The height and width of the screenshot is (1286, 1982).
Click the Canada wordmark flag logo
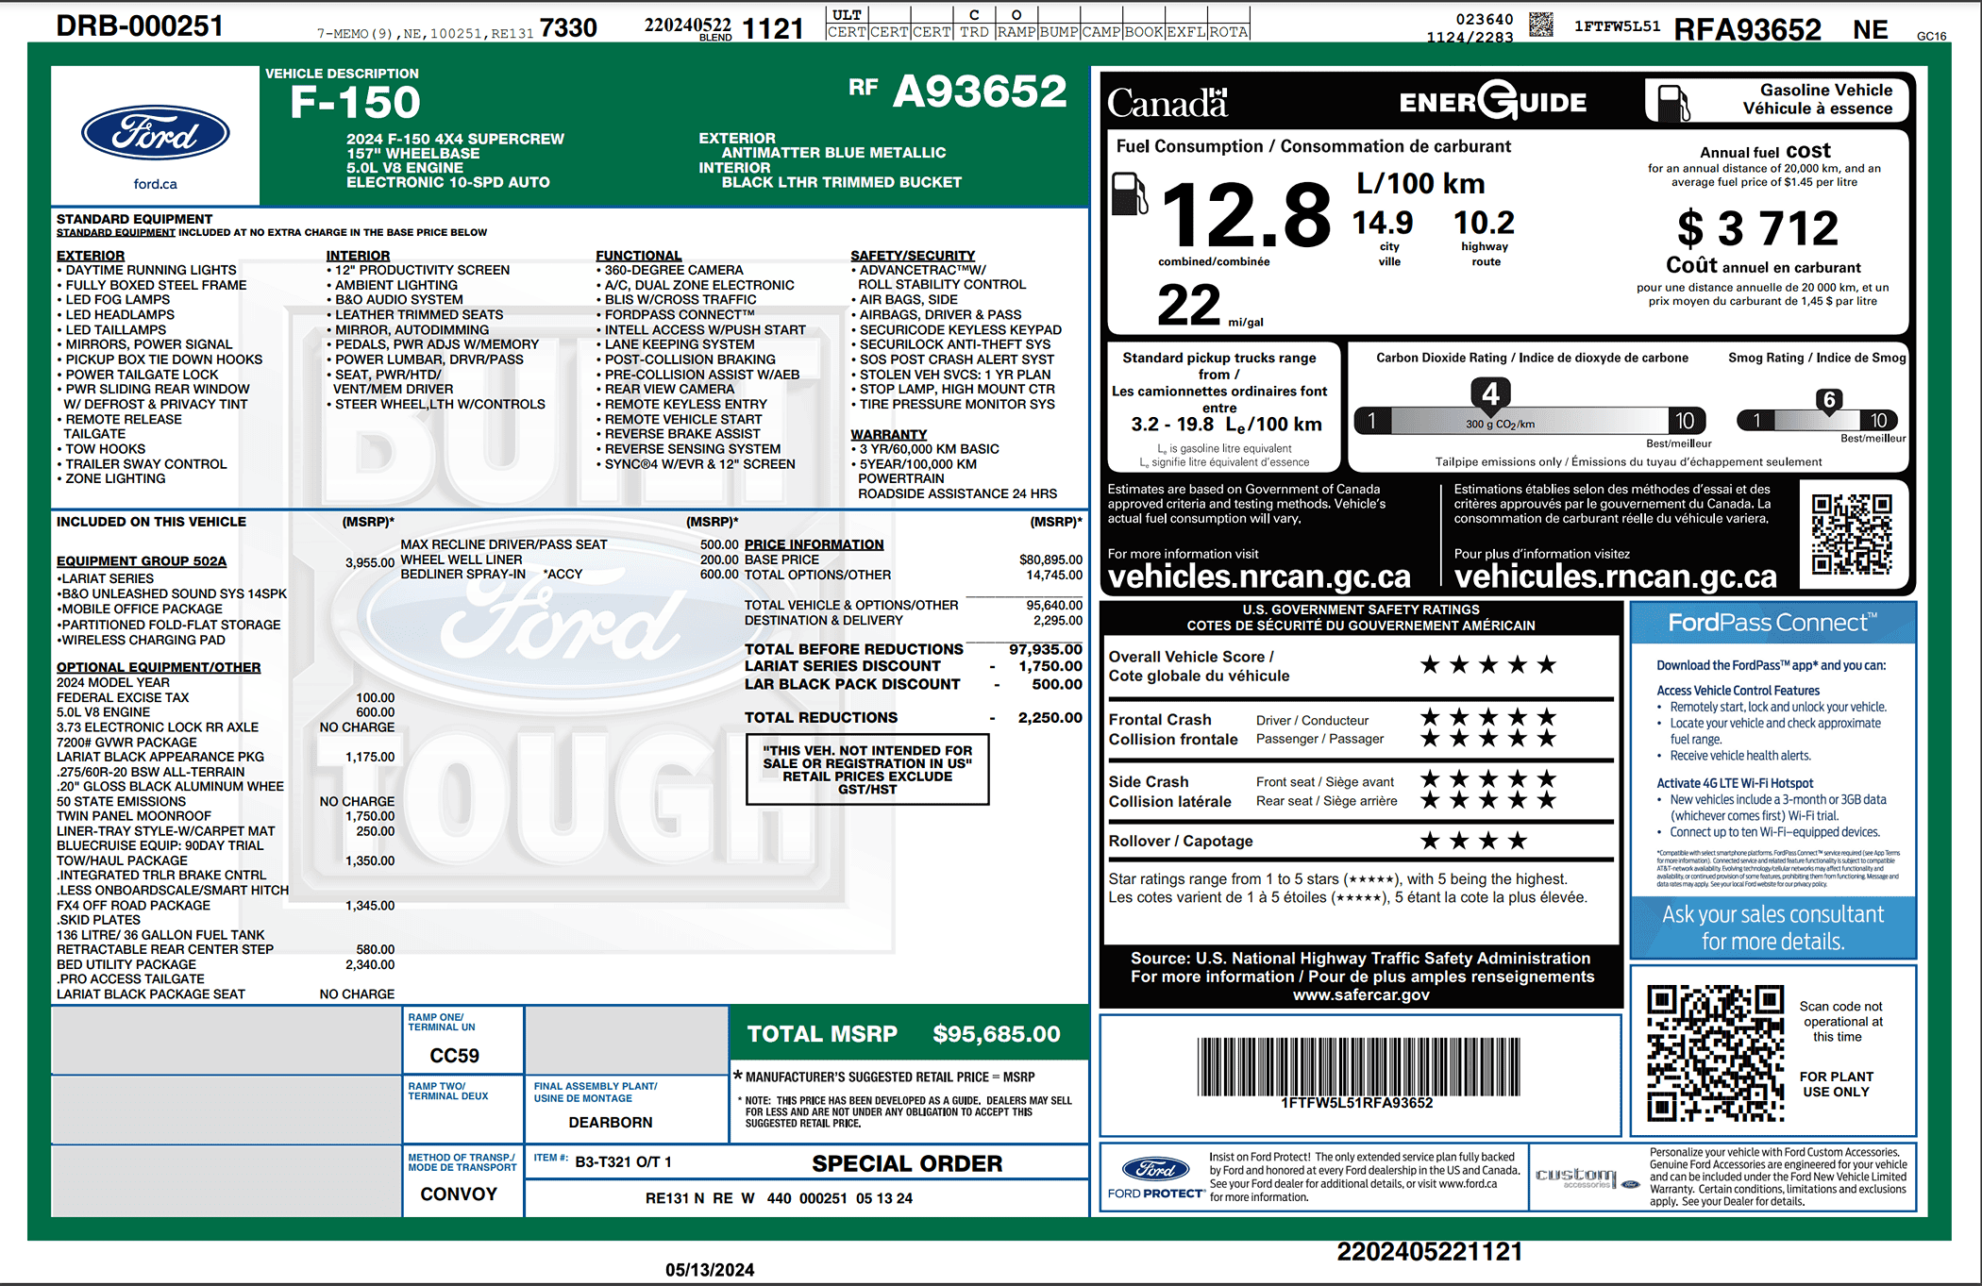(1167, 101)
